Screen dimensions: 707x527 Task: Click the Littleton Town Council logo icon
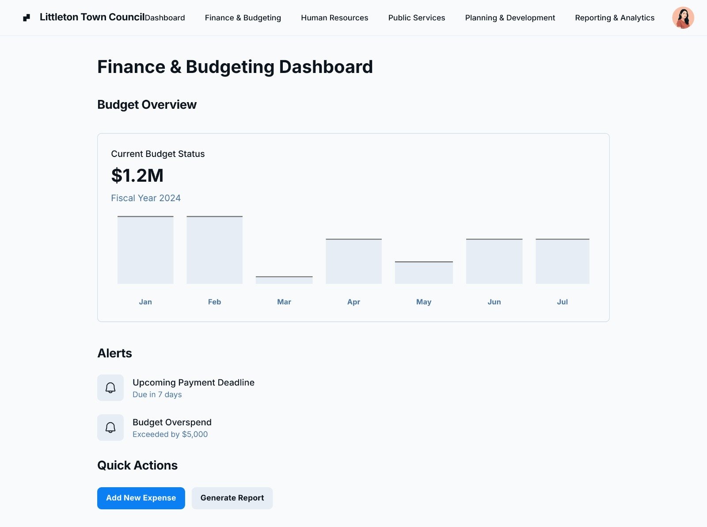(27, 18)
